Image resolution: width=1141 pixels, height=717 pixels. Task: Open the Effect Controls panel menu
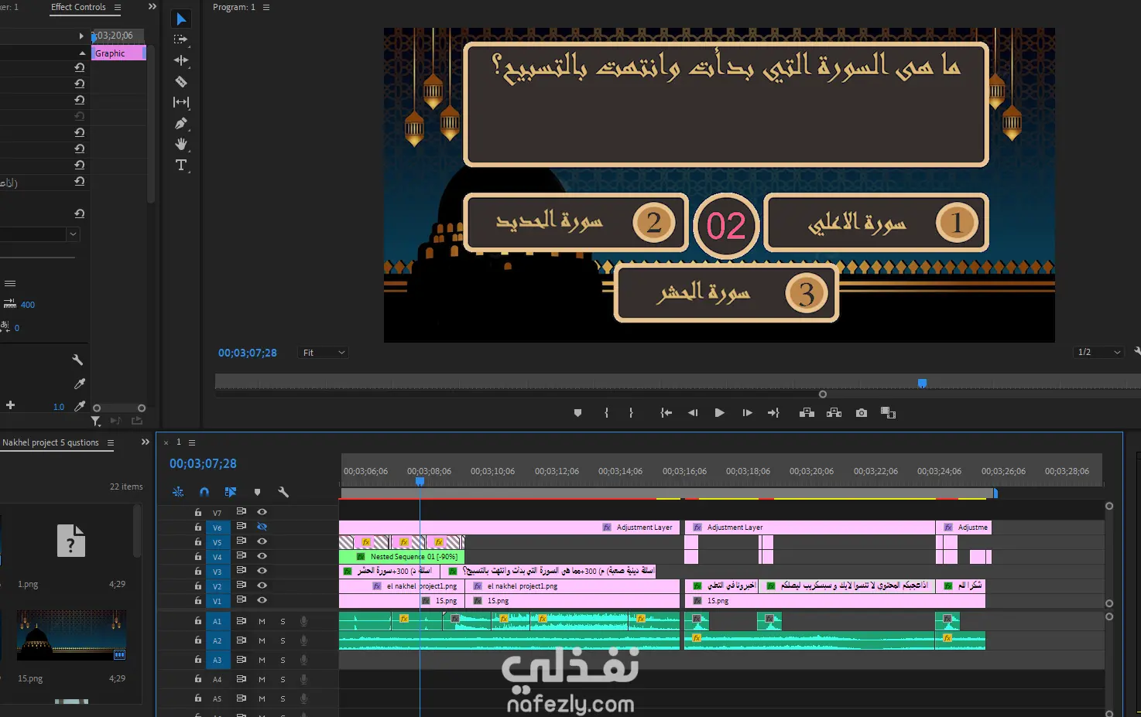pos(118,8)
